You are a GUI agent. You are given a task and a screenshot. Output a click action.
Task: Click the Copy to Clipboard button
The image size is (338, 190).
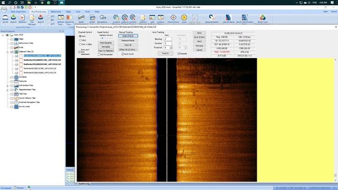tap(106, 51)
